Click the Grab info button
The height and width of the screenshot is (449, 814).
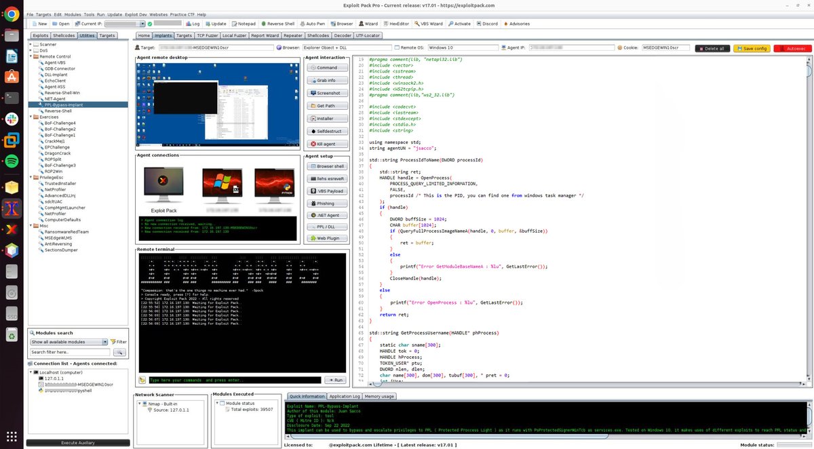(327, 80)
